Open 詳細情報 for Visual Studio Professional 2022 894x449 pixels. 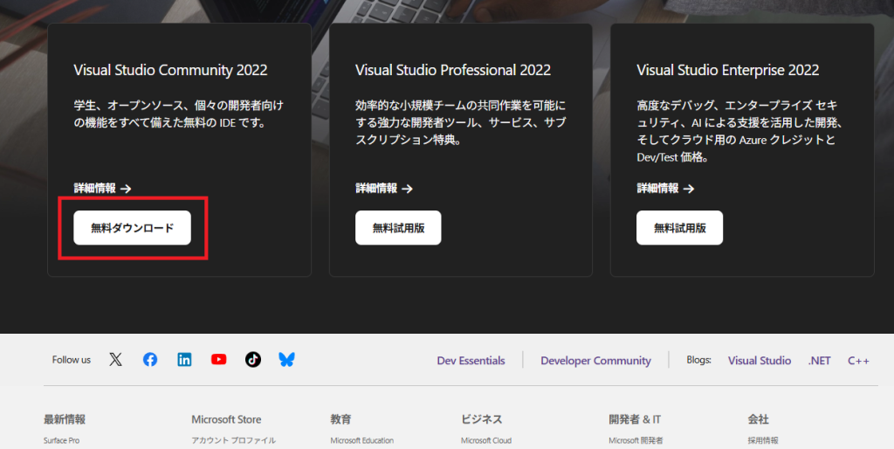pyautogui.click(x=383, y=188)
